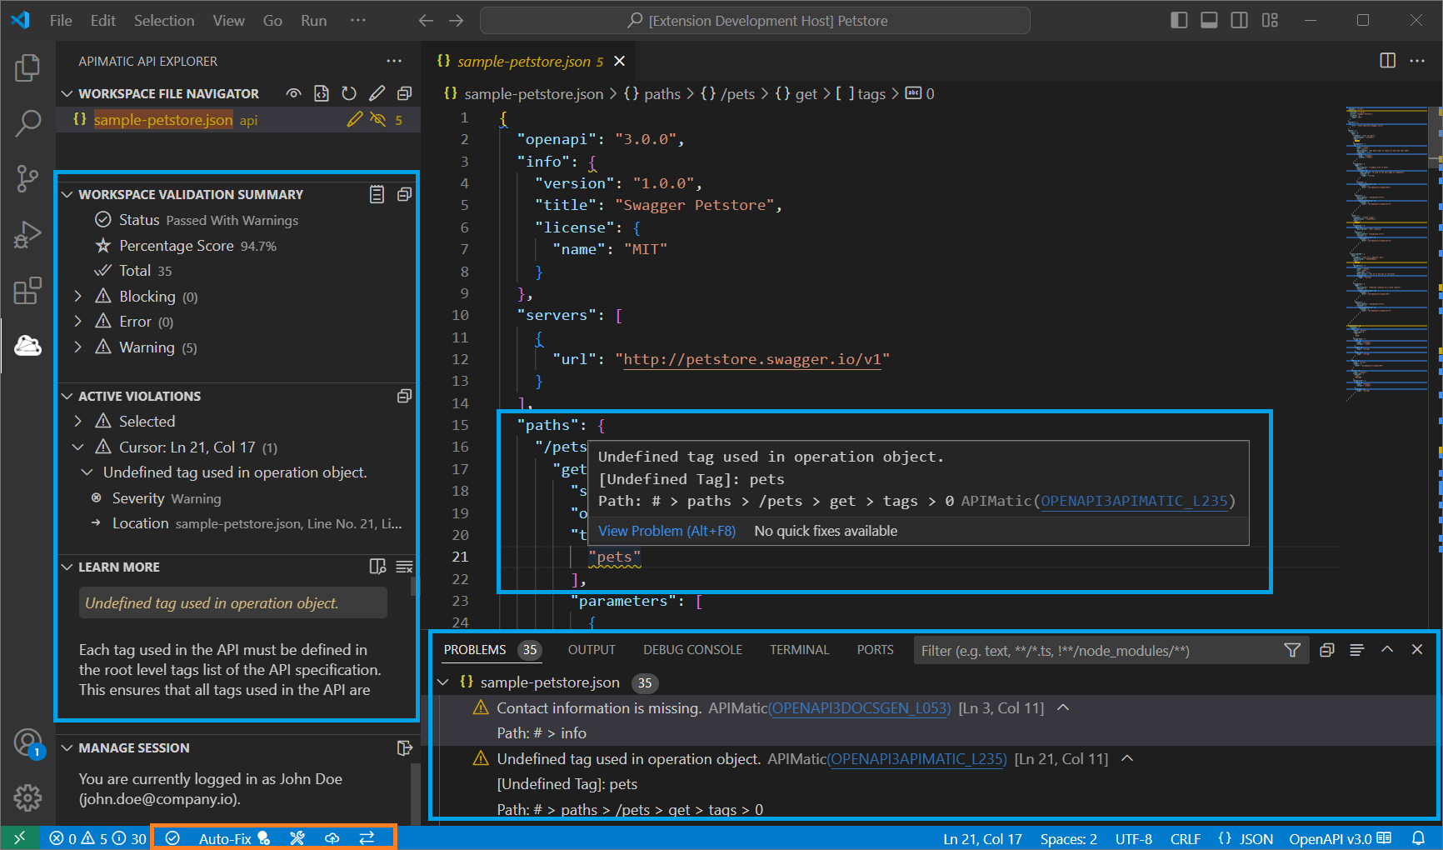Click the yellow pencil icon on sample-petstore.json row

click(x=355, y=119)
